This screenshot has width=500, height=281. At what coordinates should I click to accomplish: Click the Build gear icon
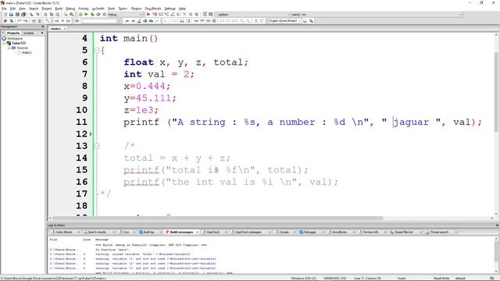80,14
